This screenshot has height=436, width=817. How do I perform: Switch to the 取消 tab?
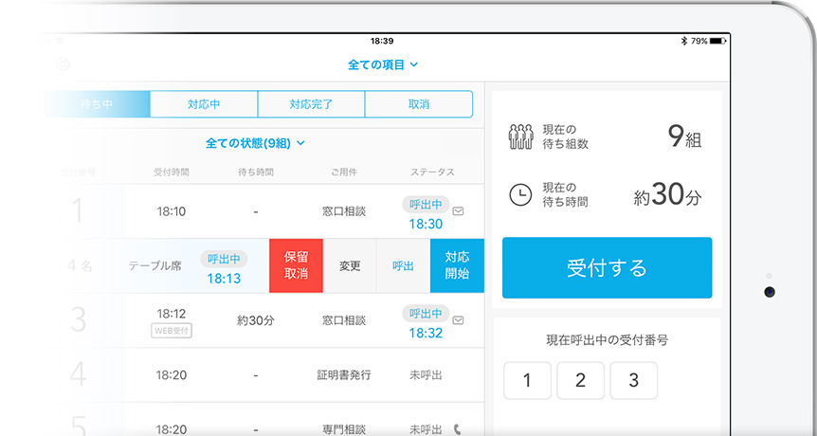pyautogui.click(x=419, y=104)
